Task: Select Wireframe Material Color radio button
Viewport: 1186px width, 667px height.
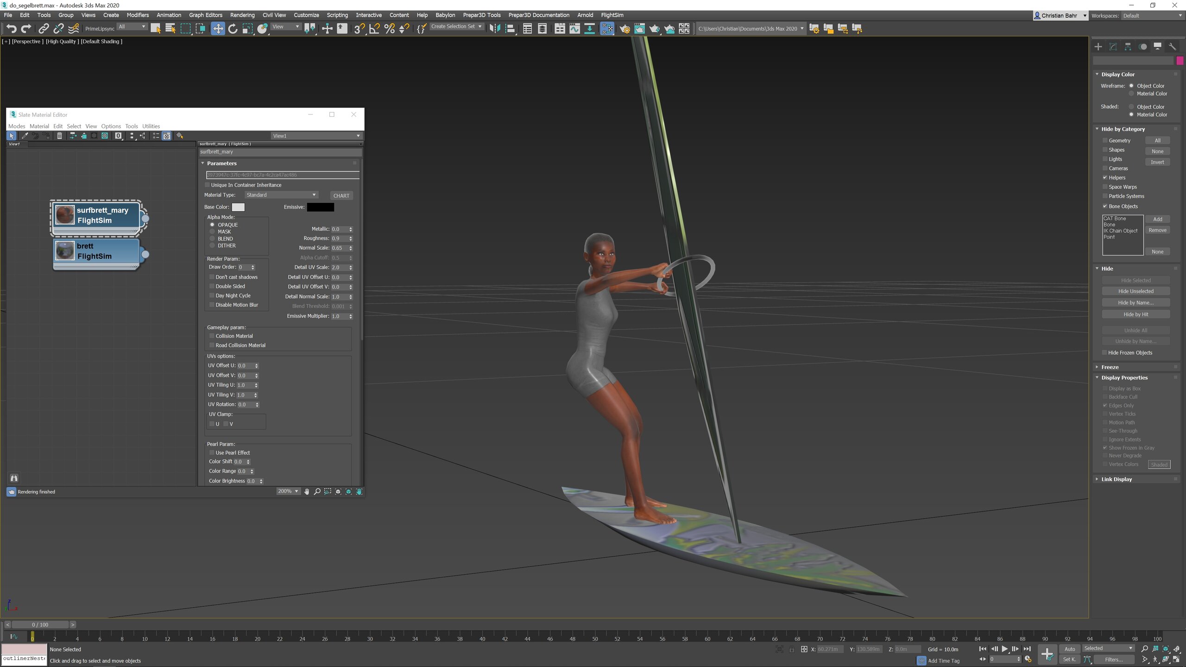Action: point(1131,94)
